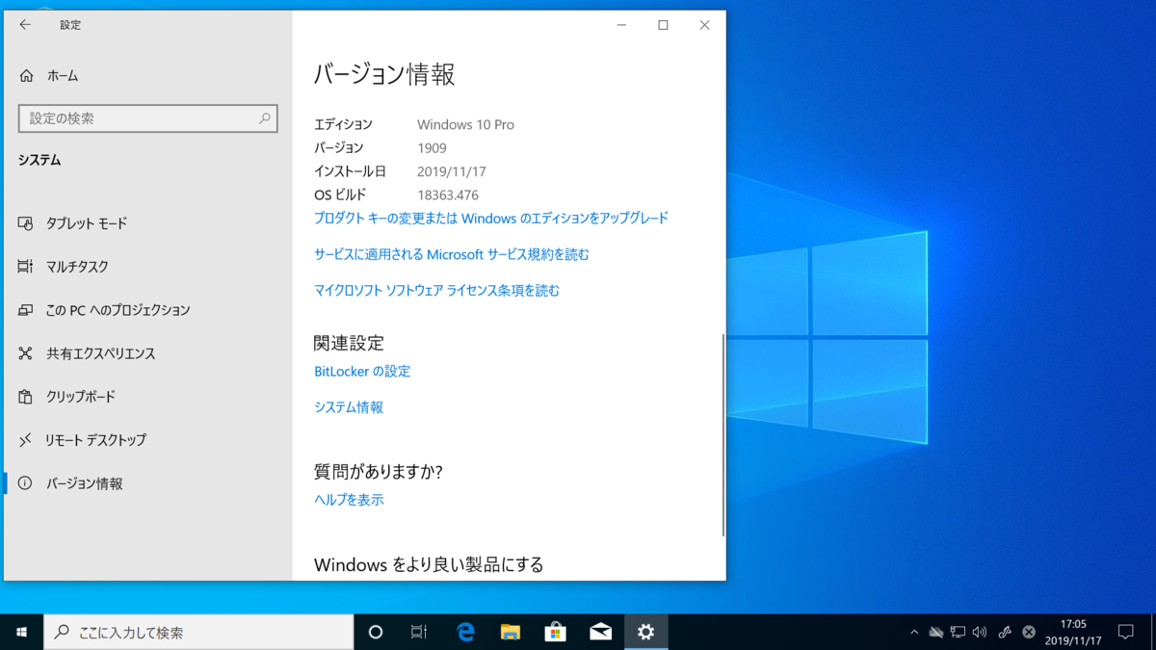The image size is (1156, 650).
Task: Open the product key change or upgrade link
Action: 491,219
